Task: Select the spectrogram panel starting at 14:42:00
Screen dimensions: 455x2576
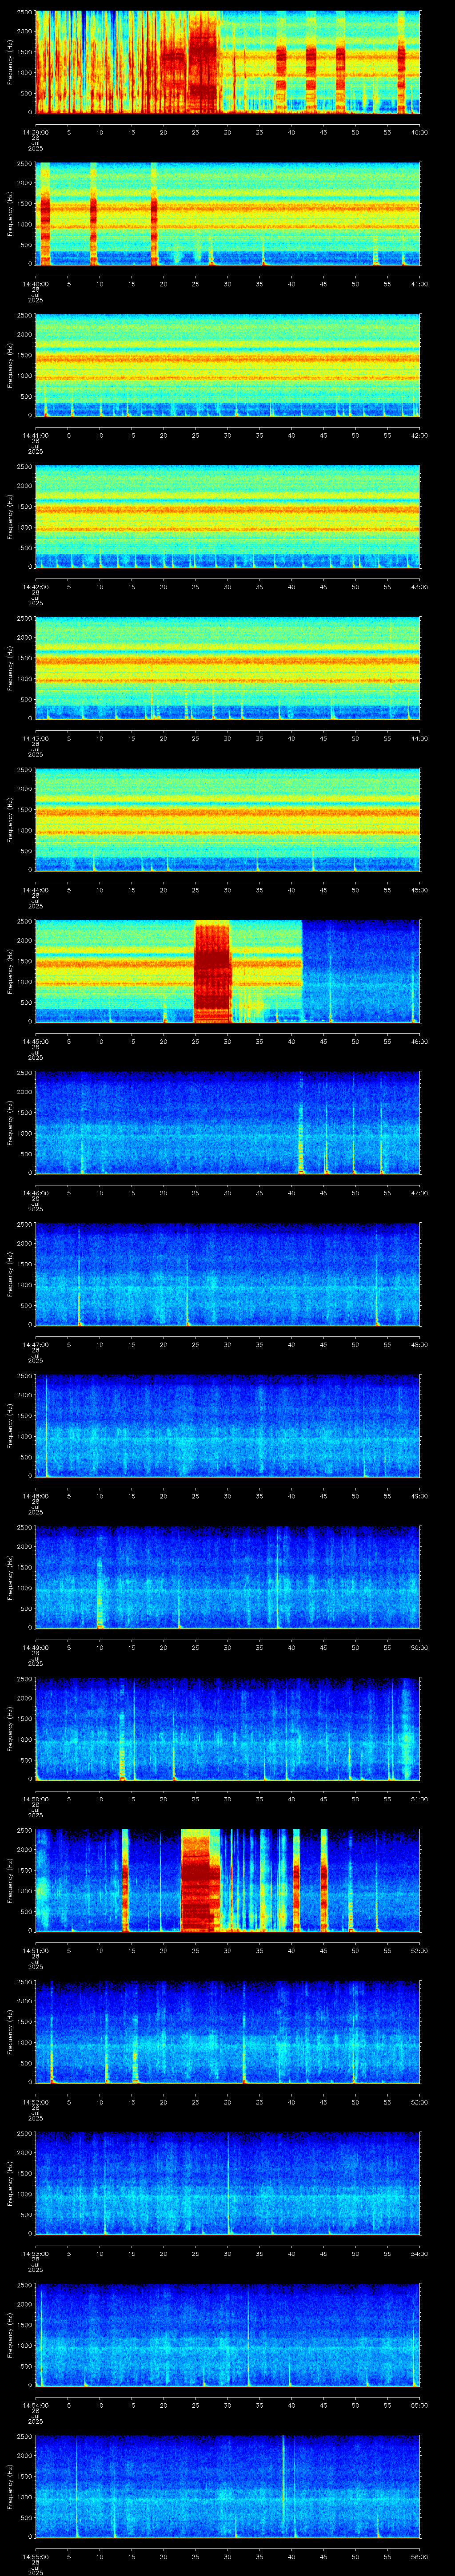Action: [x=227, y=516]
